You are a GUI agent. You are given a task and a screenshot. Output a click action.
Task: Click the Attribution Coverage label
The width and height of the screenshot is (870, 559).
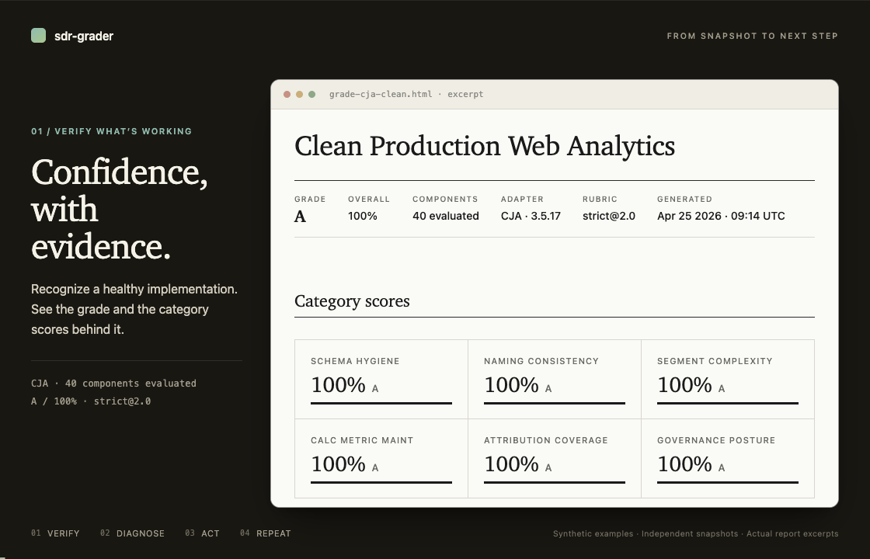tap(546, 440)
